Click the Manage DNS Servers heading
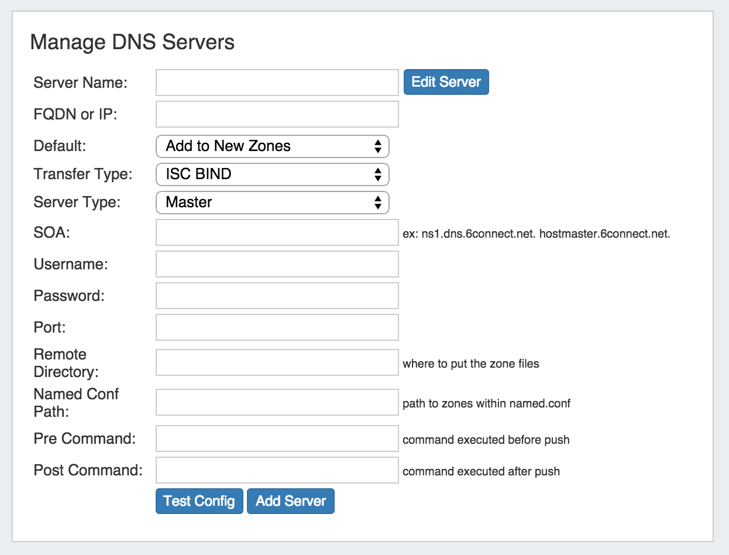The width and height of the screenshot is (729, 555). click(132, 43)
